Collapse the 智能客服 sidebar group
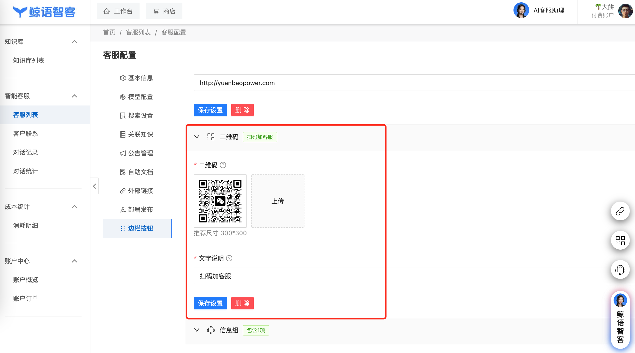The image size is (635, 353). (x=74, y=96)
